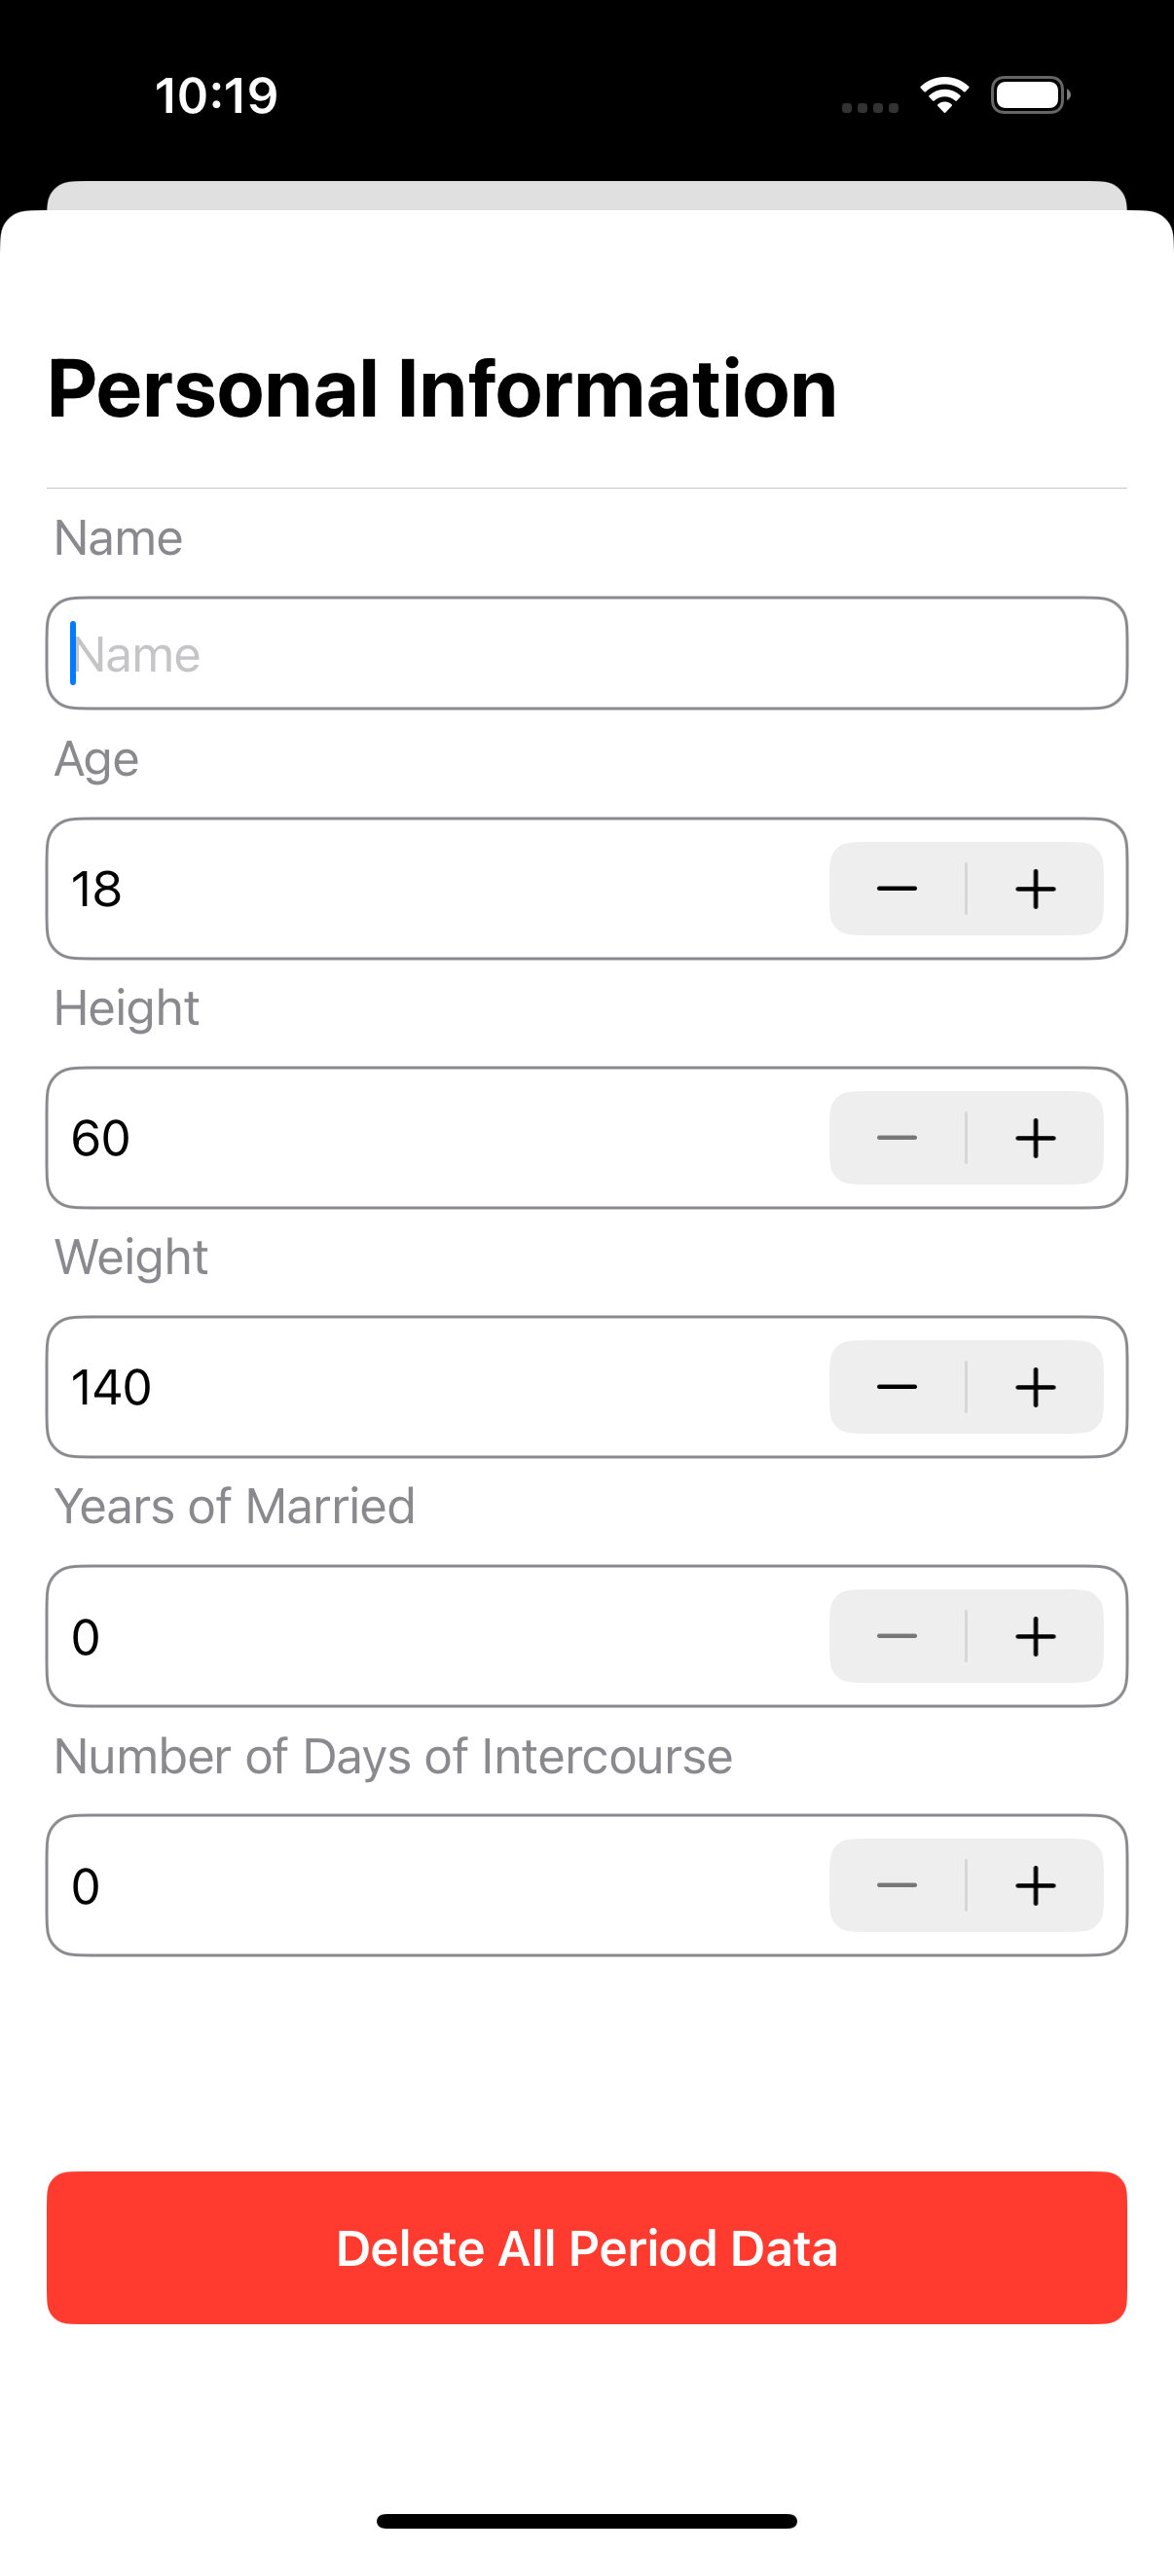
Task: Decrement Weight using the minus icon
Action: point(897,1387)
